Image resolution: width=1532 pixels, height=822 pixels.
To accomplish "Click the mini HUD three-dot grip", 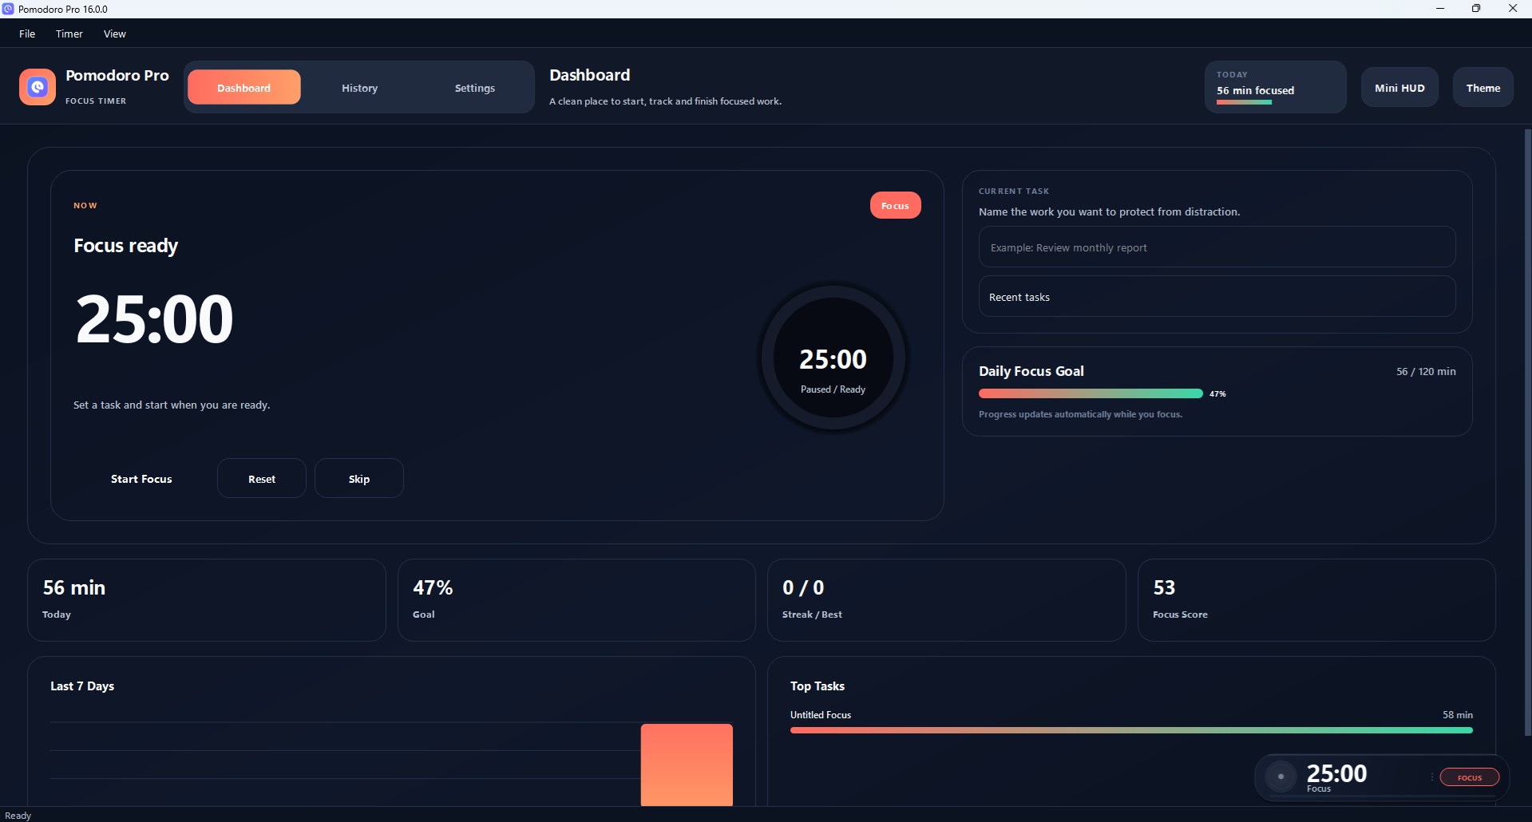I will click(1431, 777).
